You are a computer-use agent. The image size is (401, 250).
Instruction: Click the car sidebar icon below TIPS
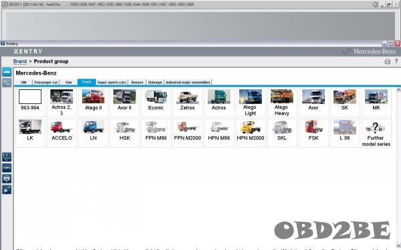[x=7, y=179]
